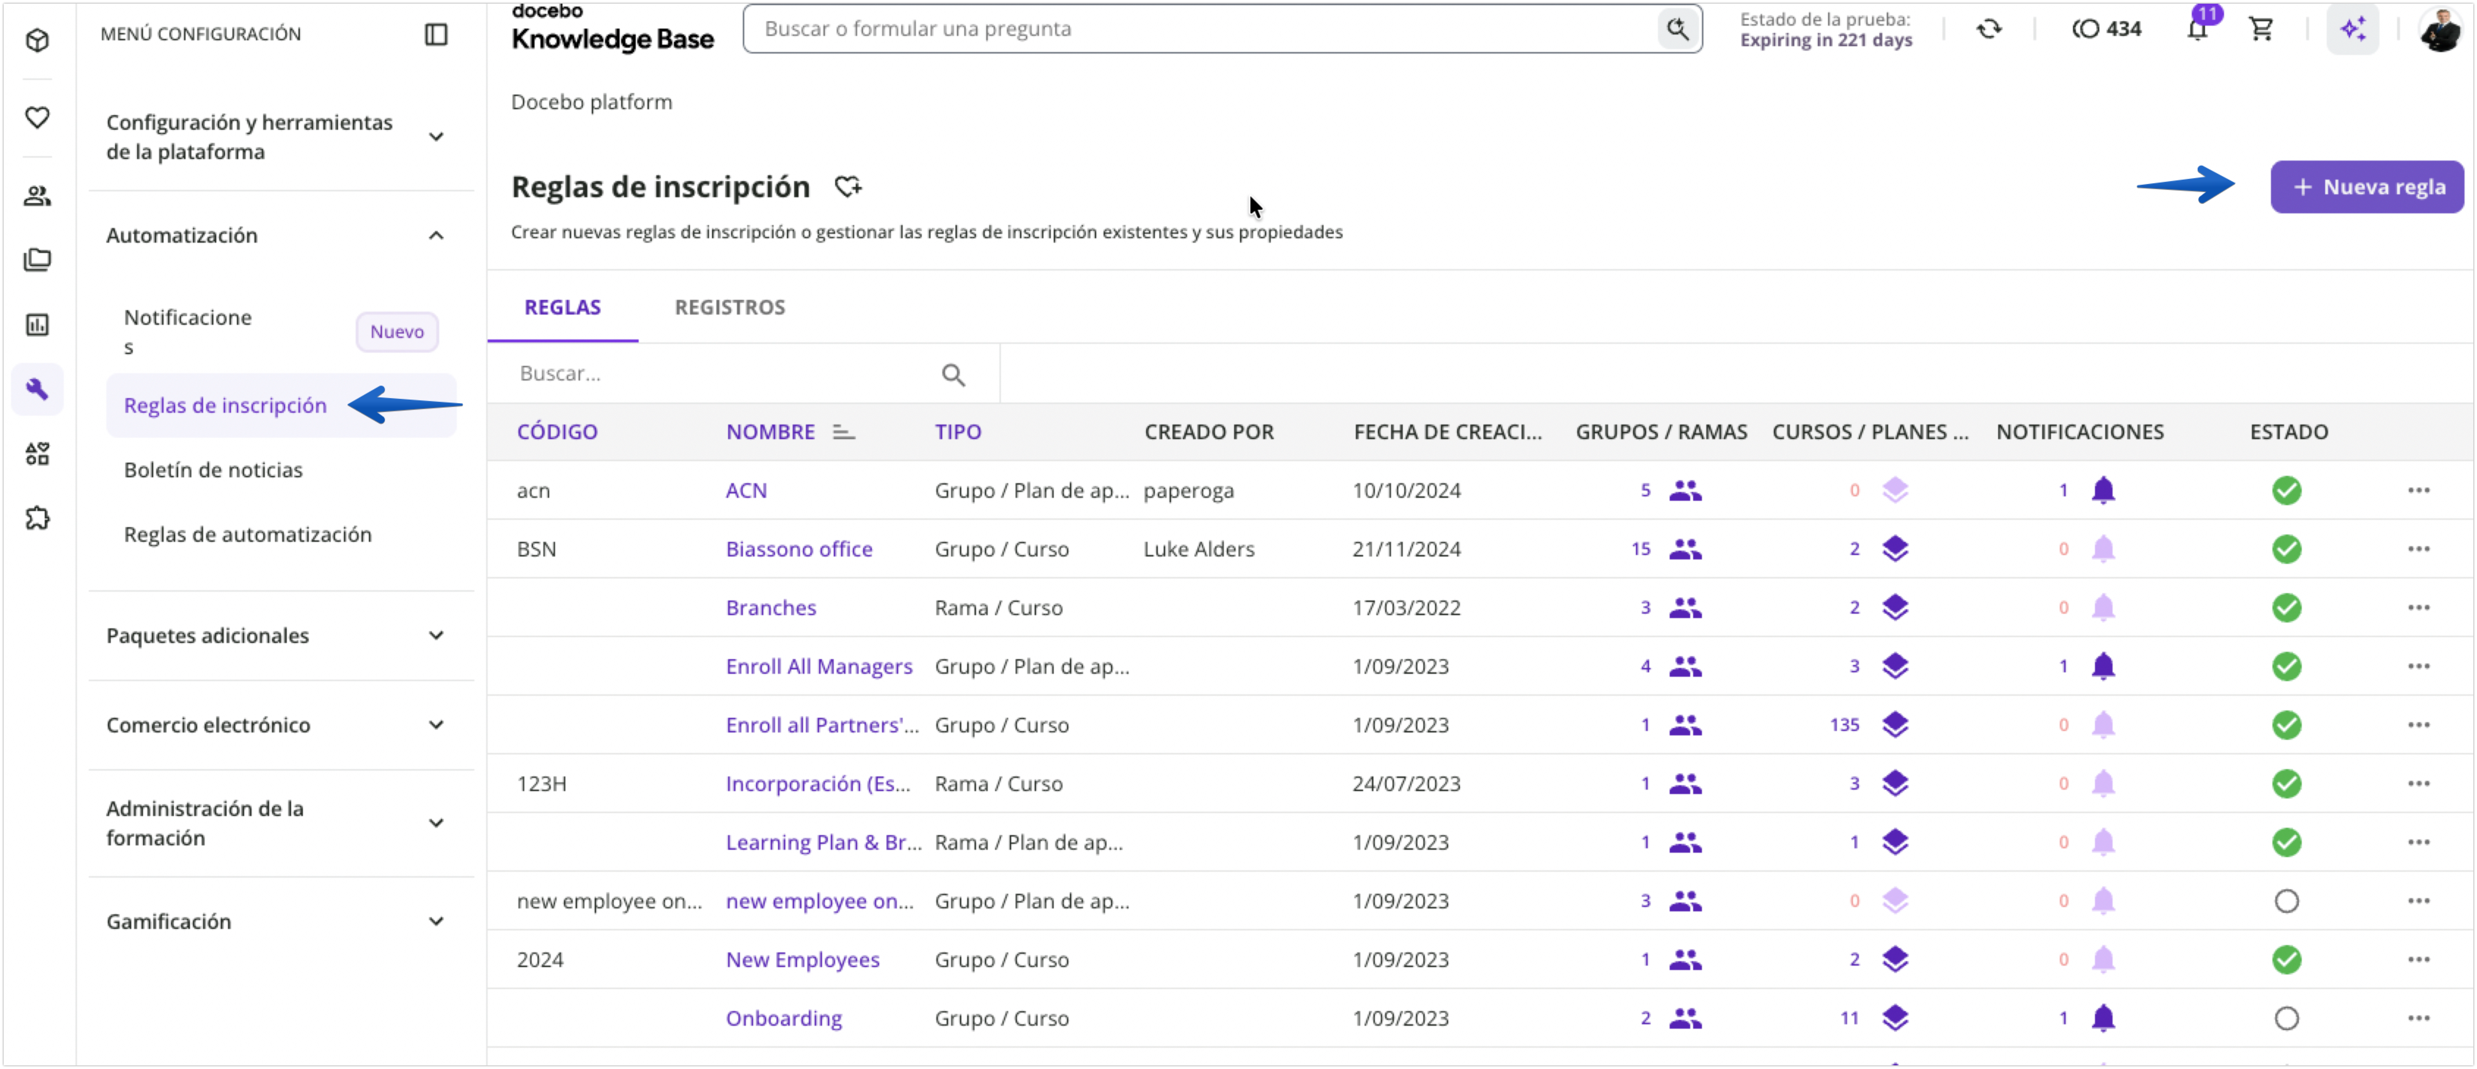Image resolution: width=2477 pixels, height=1069 pixels.
Task: Open users icon in left rail
Action: click(37, 196)
